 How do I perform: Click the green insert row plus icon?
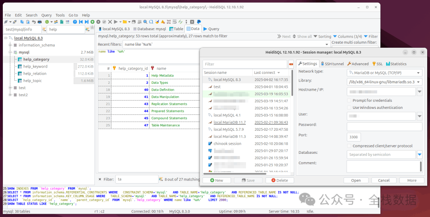coord(92,22)
